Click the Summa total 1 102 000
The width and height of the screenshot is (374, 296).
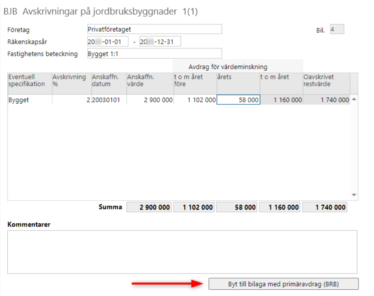click(x=194, y=207)
